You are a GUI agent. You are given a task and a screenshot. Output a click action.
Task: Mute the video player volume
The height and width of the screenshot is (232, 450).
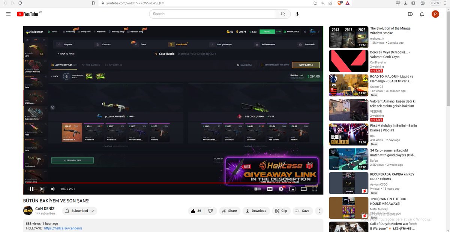pyautogui.click(x=53, y=189)
